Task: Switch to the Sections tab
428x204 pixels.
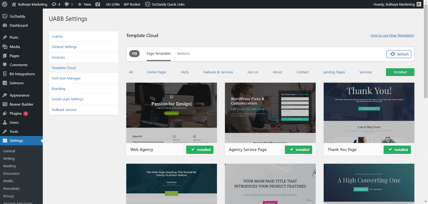Action: pyautogui.click(x=183, y=54)
